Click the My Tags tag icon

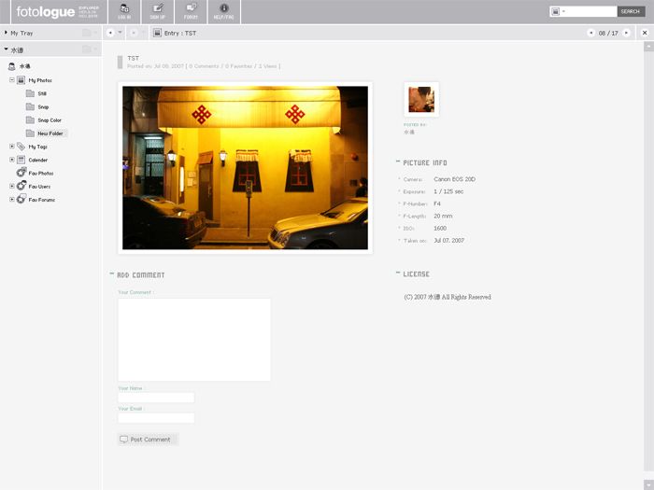[21, 147]
